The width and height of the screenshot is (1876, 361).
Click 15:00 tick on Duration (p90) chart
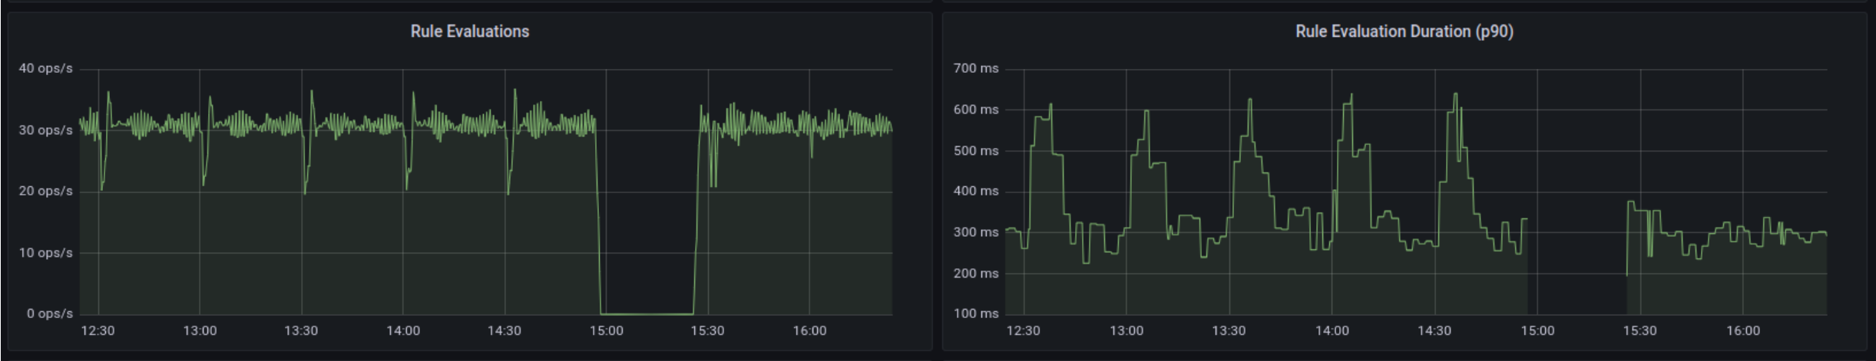click(x=1537, y=330)
